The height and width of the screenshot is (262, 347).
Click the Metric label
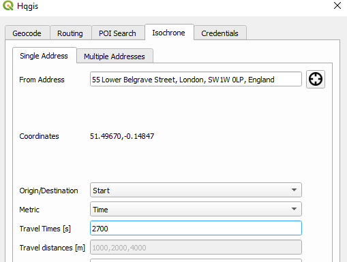tap(29, 210)
